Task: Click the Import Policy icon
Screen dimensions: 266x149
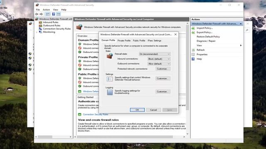Action: point(193,28)
